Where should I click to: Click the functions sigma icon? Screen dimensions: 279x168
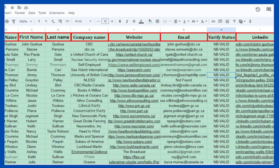click(x=250, y=21)
